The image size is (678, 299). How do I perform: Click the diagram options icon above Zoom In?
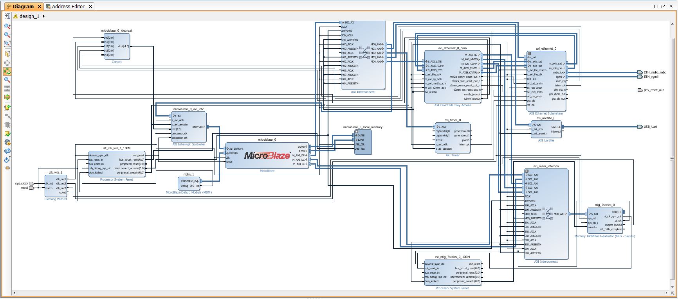tap(7, 16)
